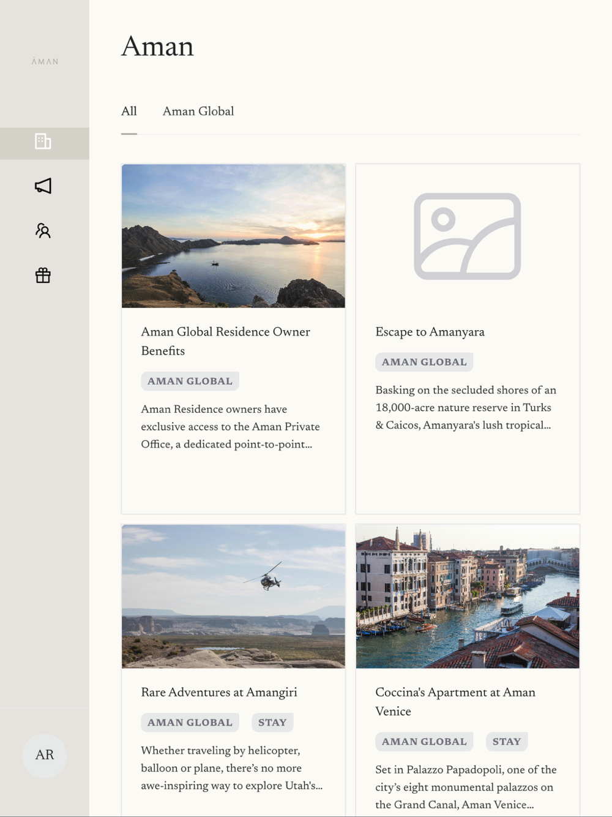This screenshot has height=817, width=612.
Task: Click AMAN GLOBAL tag on Coccina's Apartment card
Action: [424, 742]
